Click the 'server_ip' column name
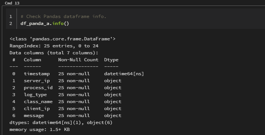The height and width of the screenshot is (135, 265). (x=37, y=81)
